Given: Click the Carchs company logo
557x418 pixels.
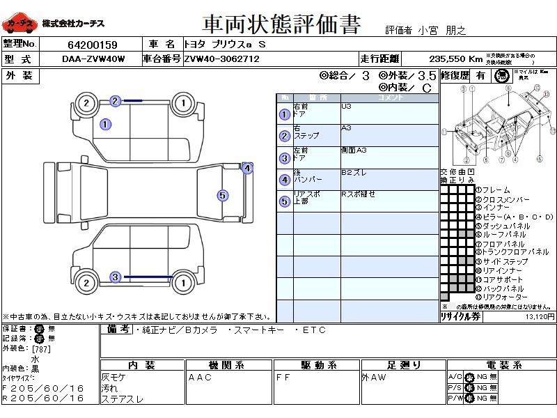Looking at the screenshot, I should (19, 23).
